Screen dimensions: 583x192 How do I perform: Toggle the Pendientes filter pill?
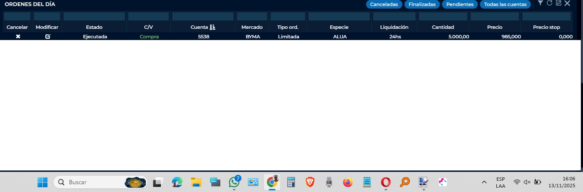[460, 4]
